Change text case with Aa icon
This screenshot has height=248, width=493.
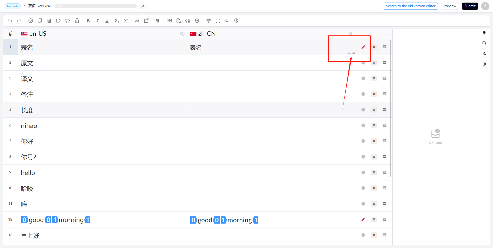point(137,21)
